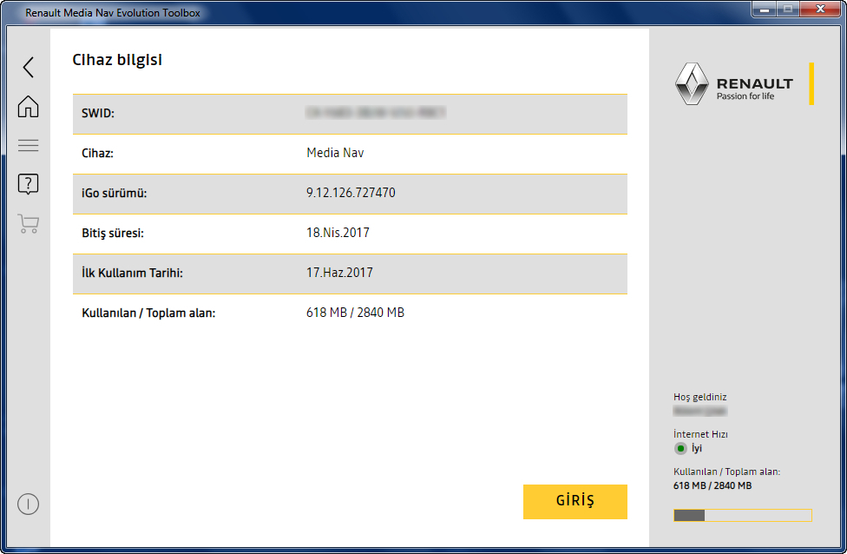Open the shopping cart icon
The image size is (847, 554).
pos(28,223)
